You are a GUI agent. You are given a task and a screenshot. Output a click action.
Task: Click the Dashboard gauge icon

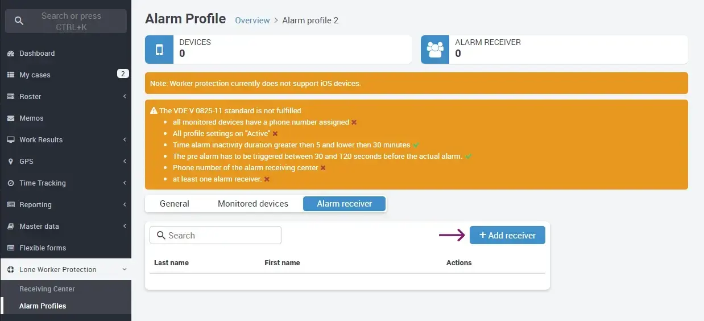point(10,53)
